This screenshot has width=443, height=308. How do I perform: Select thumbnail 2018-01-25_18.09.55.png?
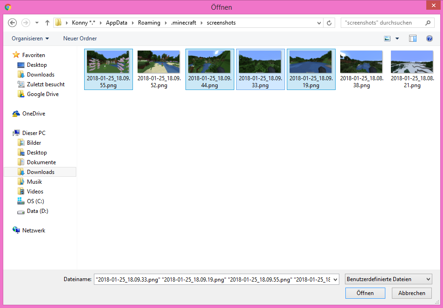pyautogui.click(x=108, y=70)
